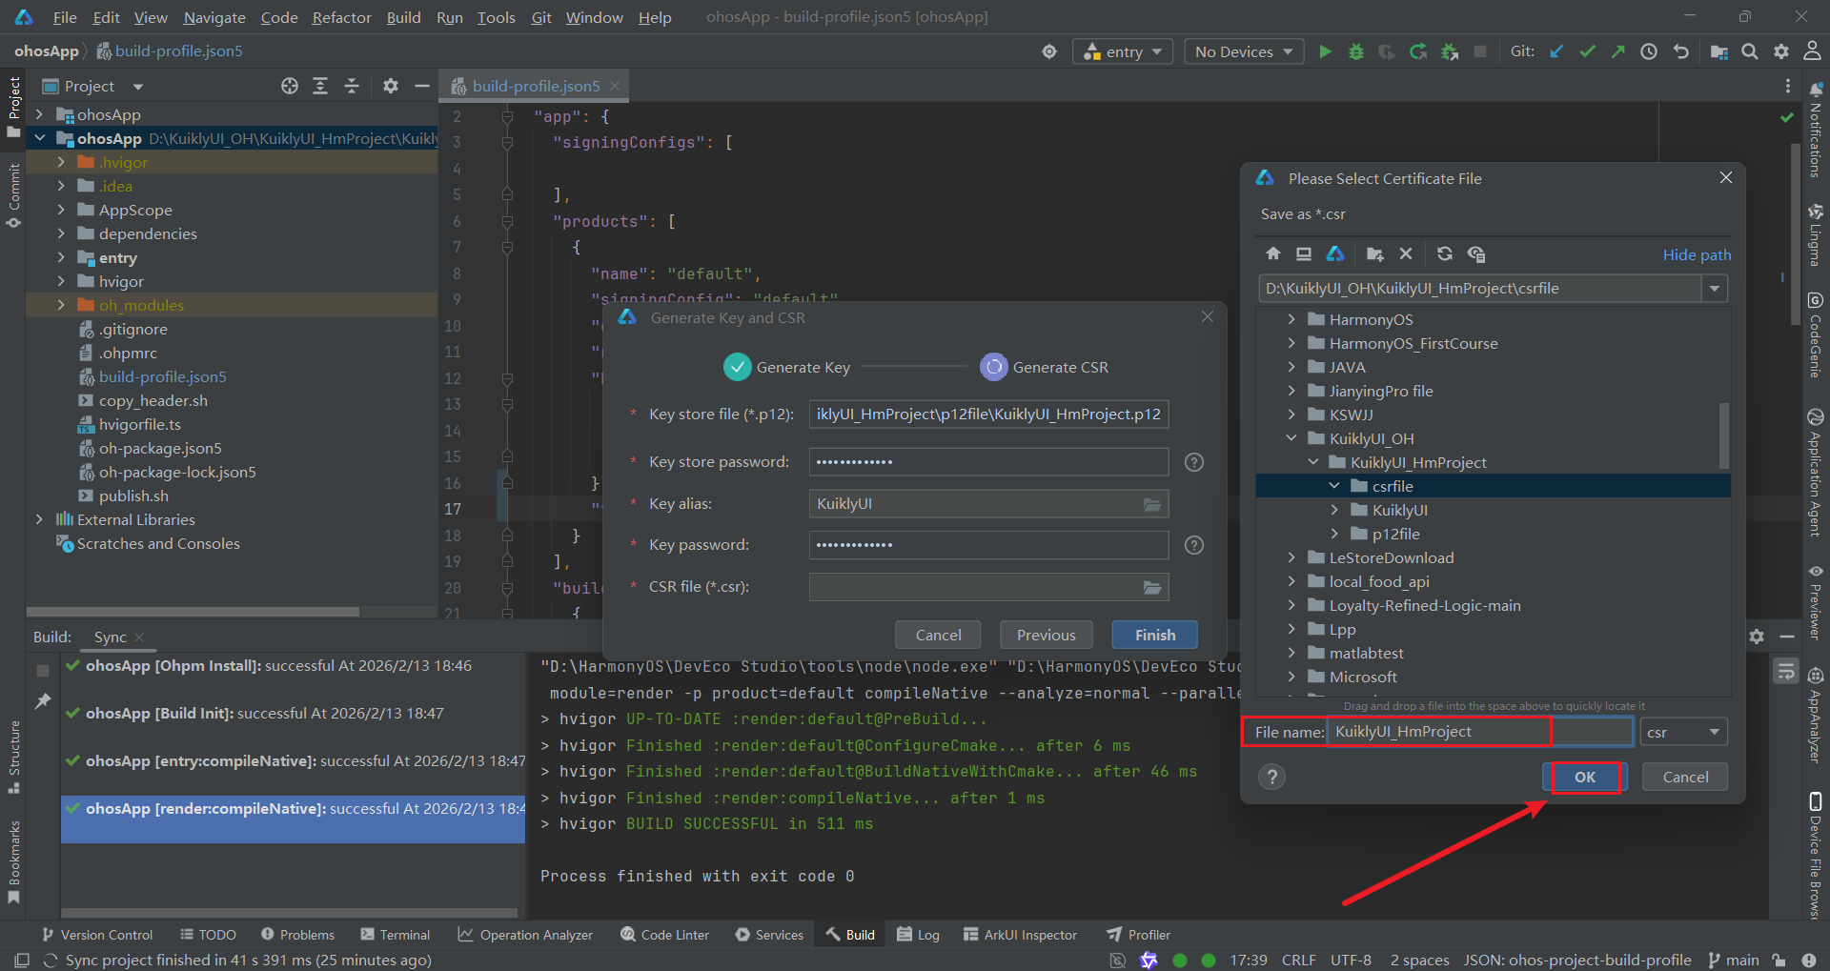The height and width of the screenshot is (971, 1830).
Task: Collapse the csrfile folder
Action: pyautogui.click(x=1334, y=486)
